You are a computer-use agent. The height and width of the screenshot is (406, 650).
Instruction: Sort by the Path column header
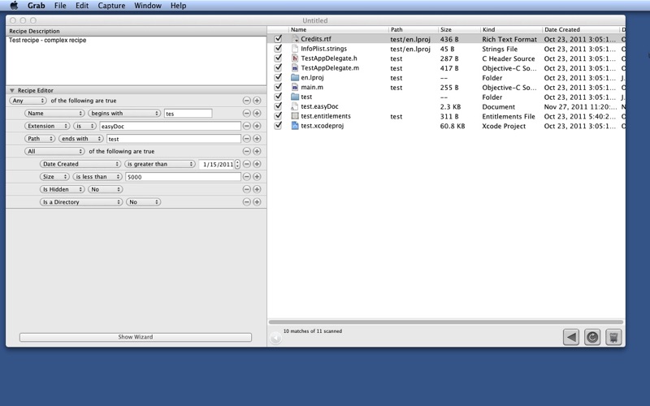[414, 30]
